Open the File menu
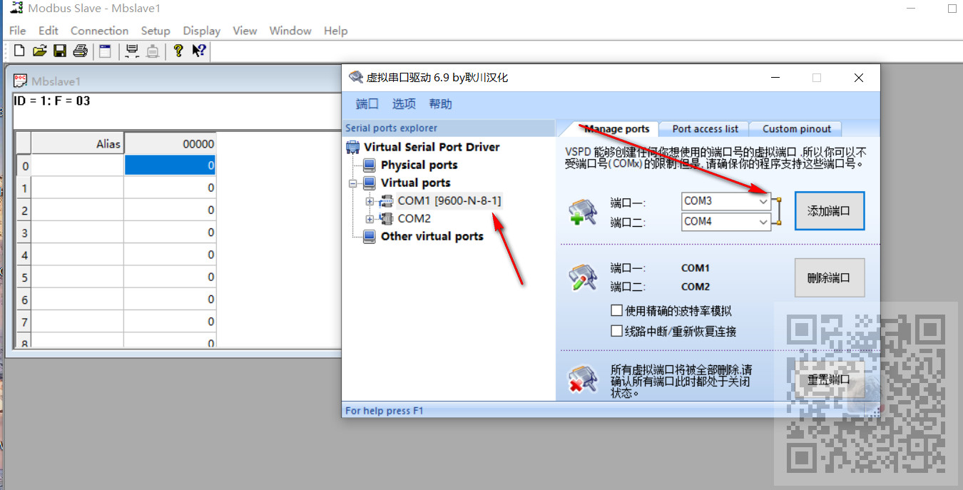Viewport: 963px width, 490px height. coord(17,31)
